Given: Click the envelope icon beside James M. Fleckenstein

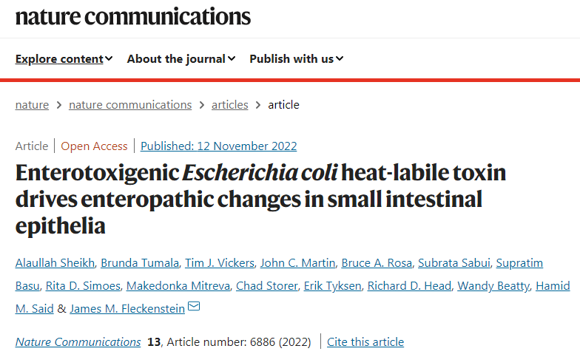Looking at the screenshot, I should coord(195,307).
